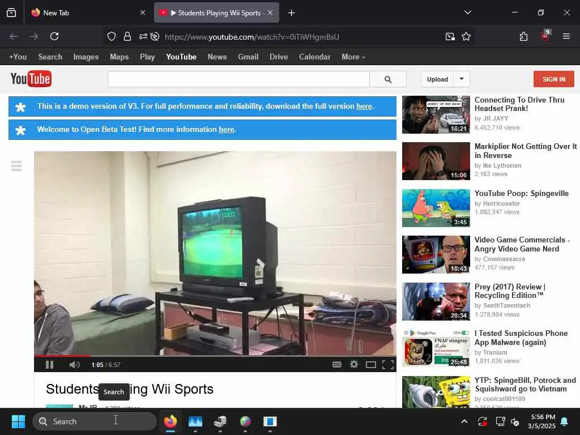Open Connecting To Drive Thru Headset Prank thumbnail
This screenshot has width=580, height=435.
[436, 114]
